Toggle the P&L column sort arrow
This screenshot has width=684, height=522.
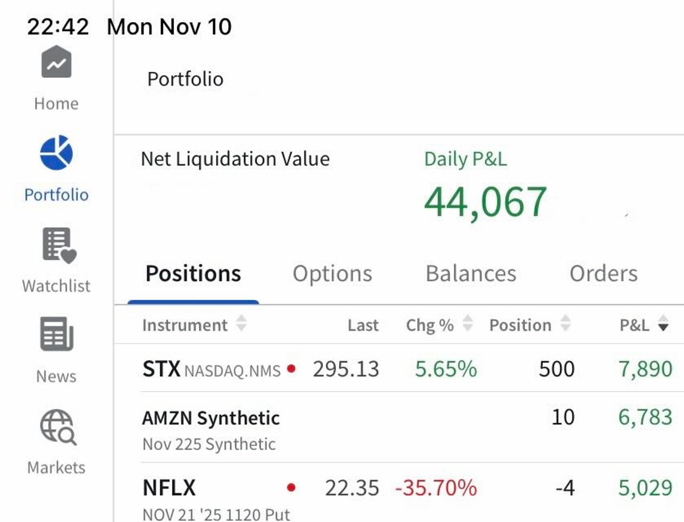click(x=662, y=327)
